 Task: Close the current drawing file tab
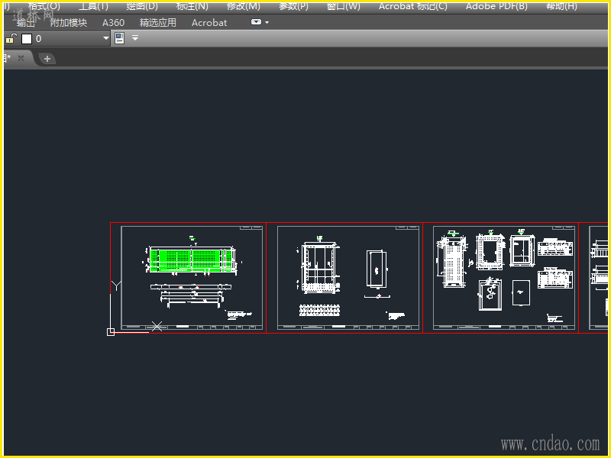pyautogui.click(x=21, y=58)
